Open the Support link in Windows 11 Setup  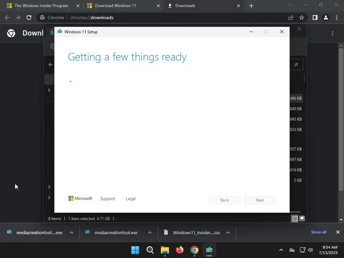(108, 199)
